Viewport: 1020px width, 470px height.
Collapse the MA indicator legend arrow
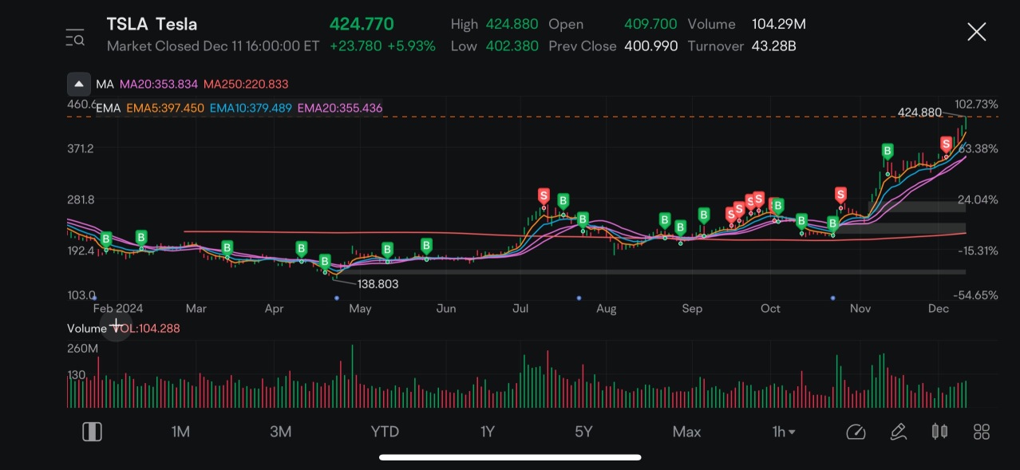tap(78, 84)
